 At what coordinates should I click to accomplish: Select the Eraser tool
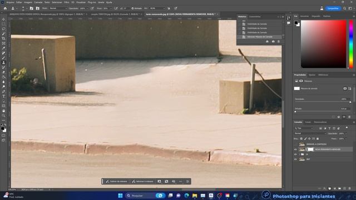(x=3, y=72)
